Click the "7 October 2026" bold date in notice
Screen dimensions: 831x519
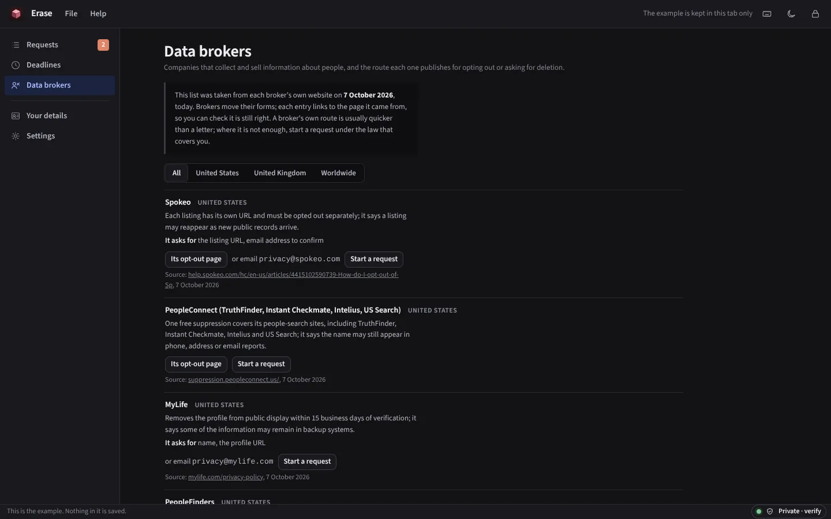(x=368, y=95)
